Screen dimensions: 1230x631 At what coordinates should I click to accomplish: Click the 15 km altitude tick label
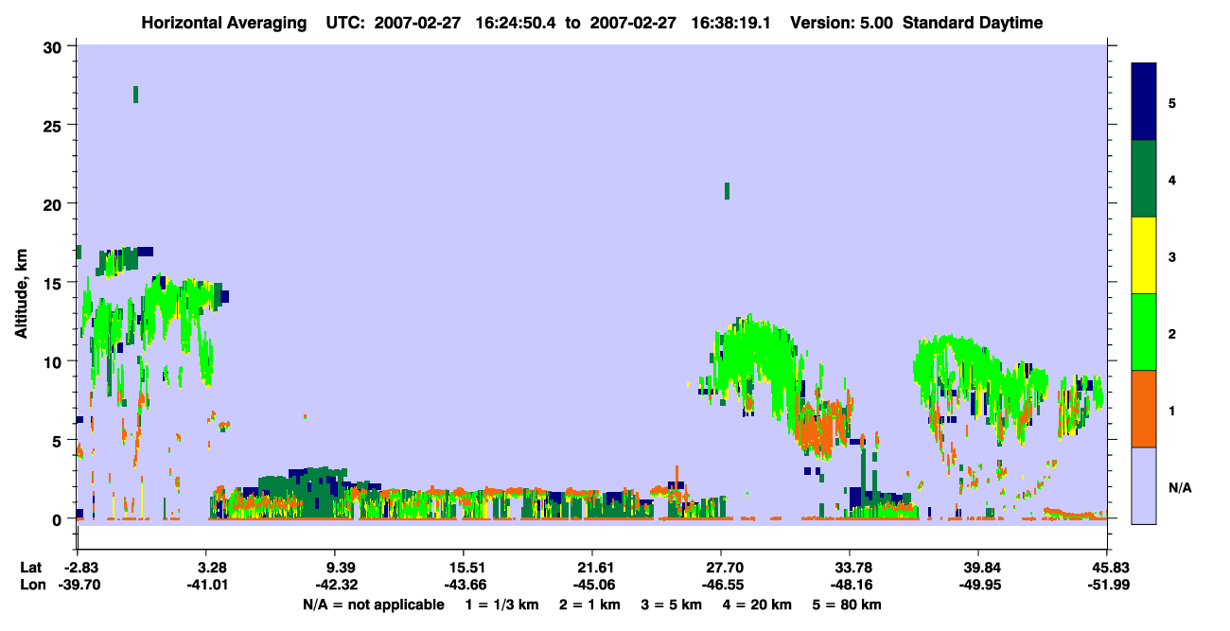click(x=54, y=283)
